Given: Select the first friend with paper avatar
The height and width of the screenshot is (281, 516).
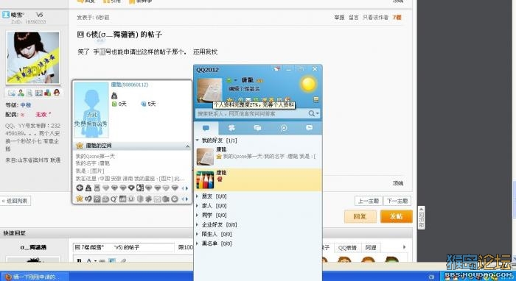Looking at the screenshot, I should click(x=258, y=156).
